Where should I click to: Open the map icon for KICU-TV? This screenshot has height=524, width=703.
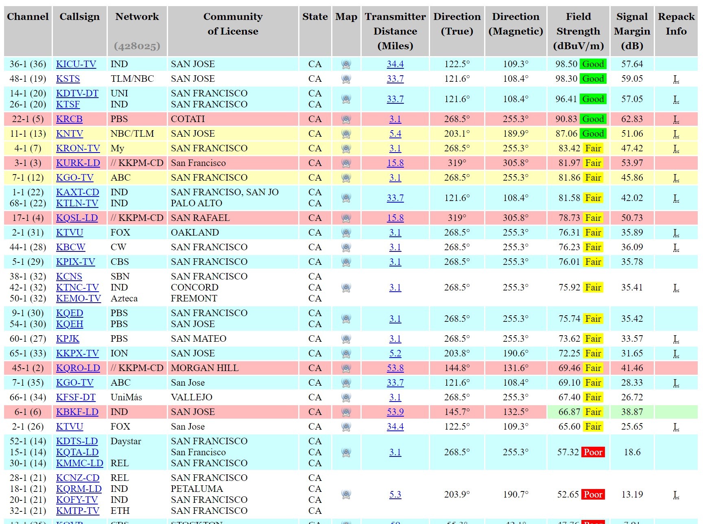(346, 64)
